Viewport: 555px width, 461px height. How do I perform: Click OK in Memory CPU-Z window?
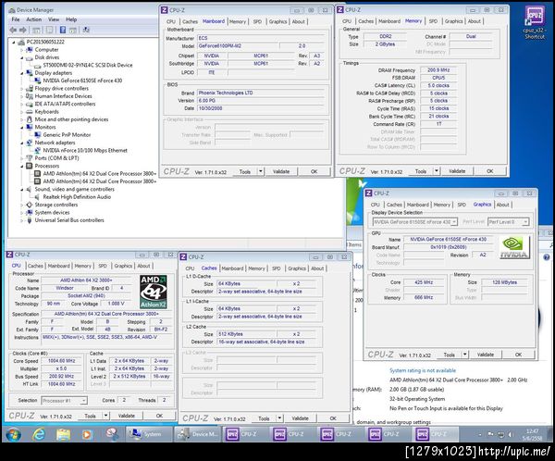(x=489, y=171)
